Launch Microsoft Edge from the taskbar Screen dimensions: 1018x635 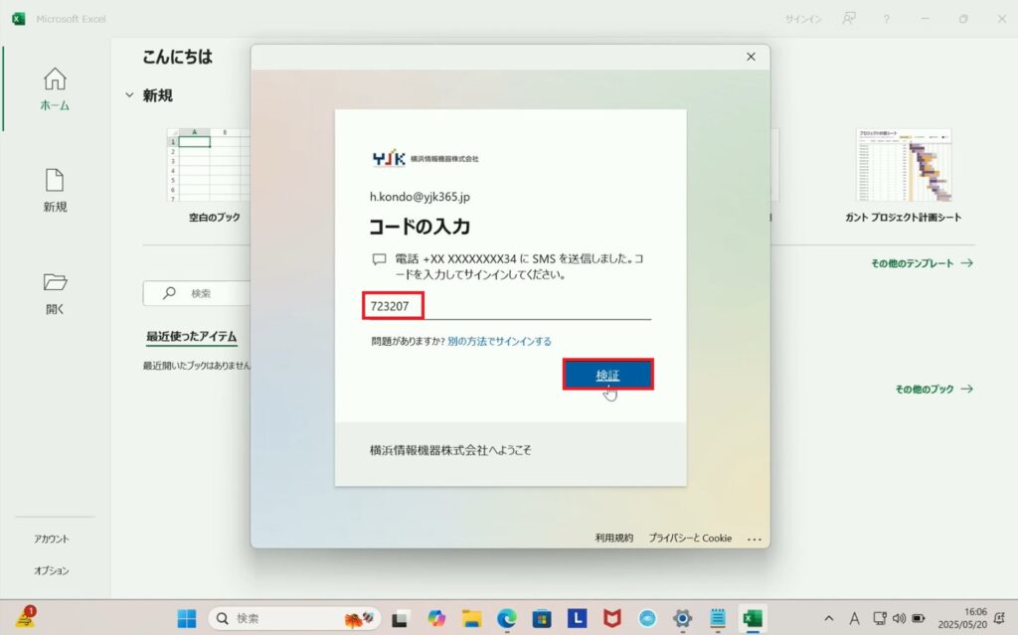point(507,619)
